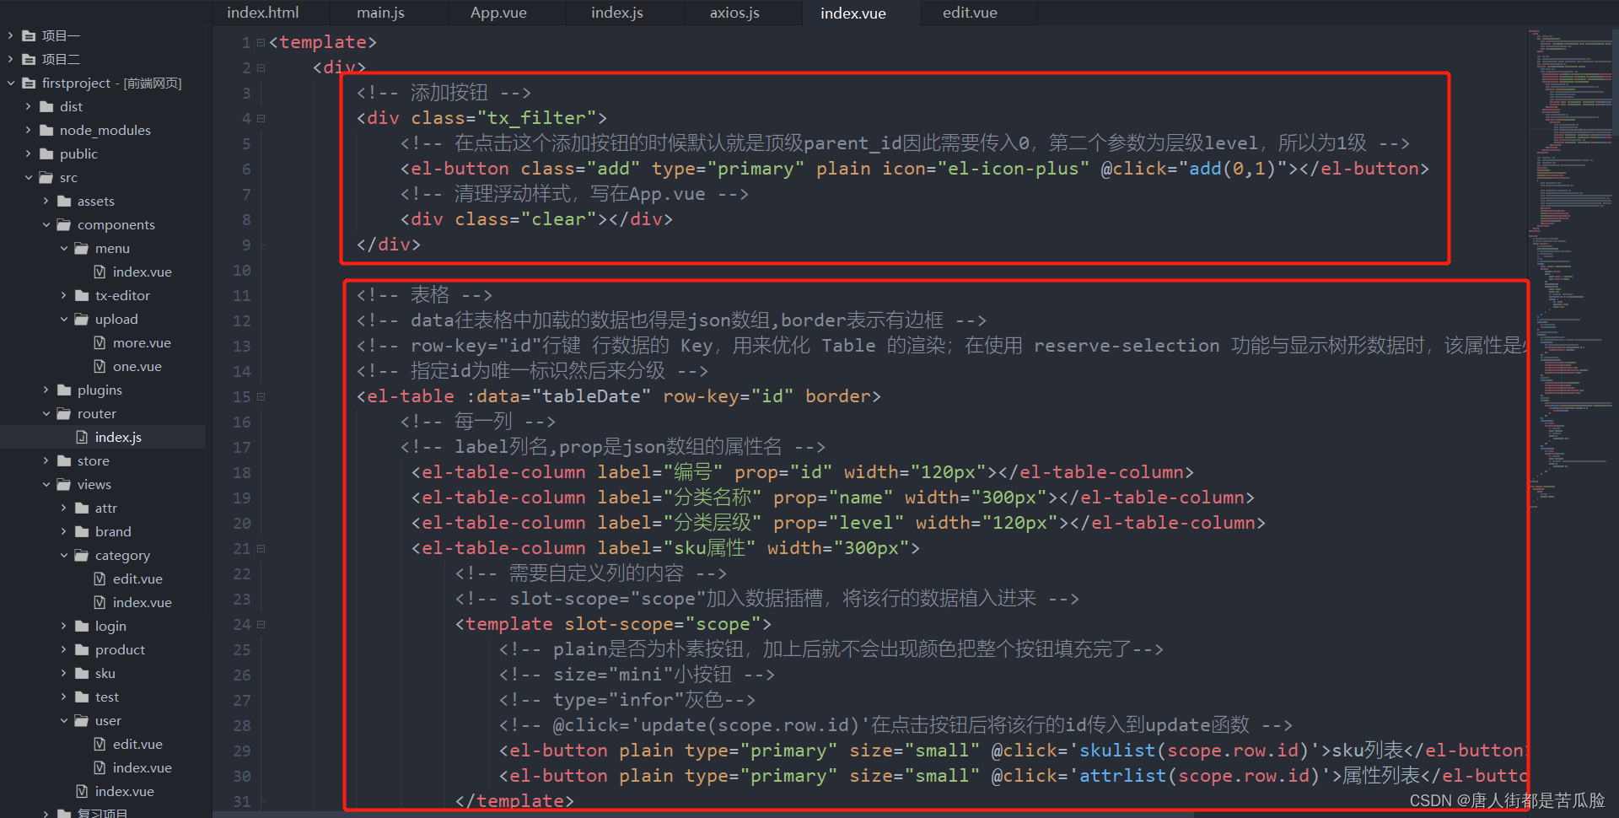1619x818 pixels.
Task: Click the user open-folder icon
Action: [82, 720]
